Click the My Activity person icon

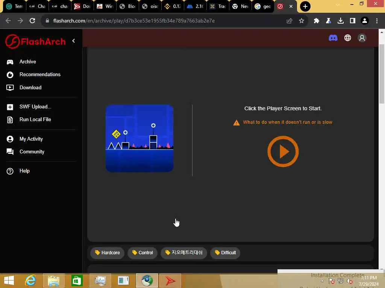[x=10, y=139]
